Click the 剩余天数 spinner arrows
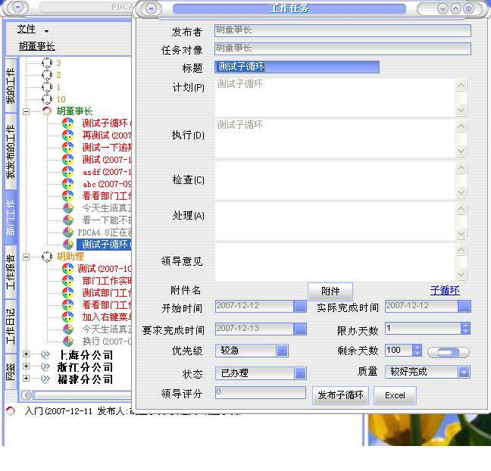Image resolution: width=491 pixels, height=471 pixels. tap(417, 350)
